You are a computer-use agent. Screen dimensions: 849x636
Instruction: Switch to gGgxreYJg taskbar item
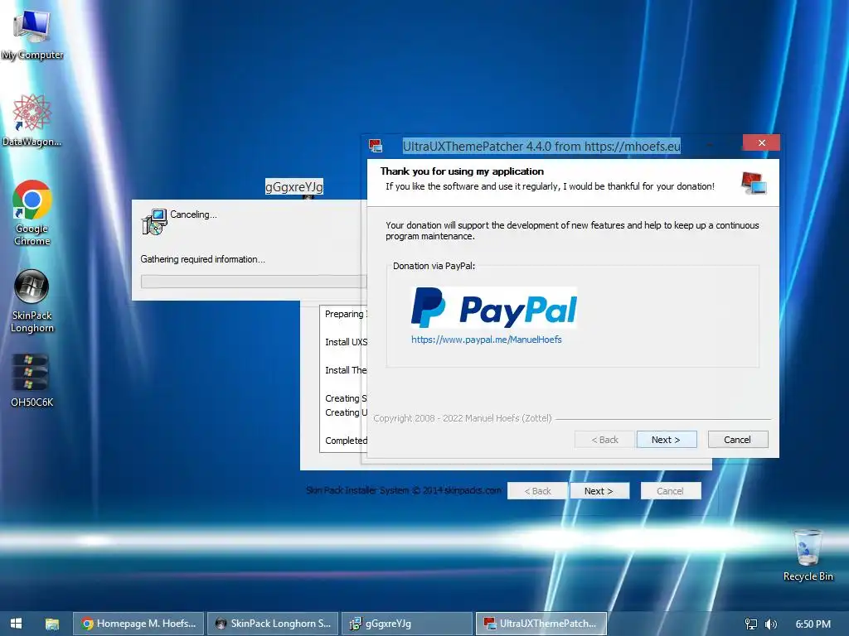pos(407,624)
